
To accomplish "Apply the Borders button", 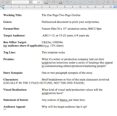I will coord(54,2).
